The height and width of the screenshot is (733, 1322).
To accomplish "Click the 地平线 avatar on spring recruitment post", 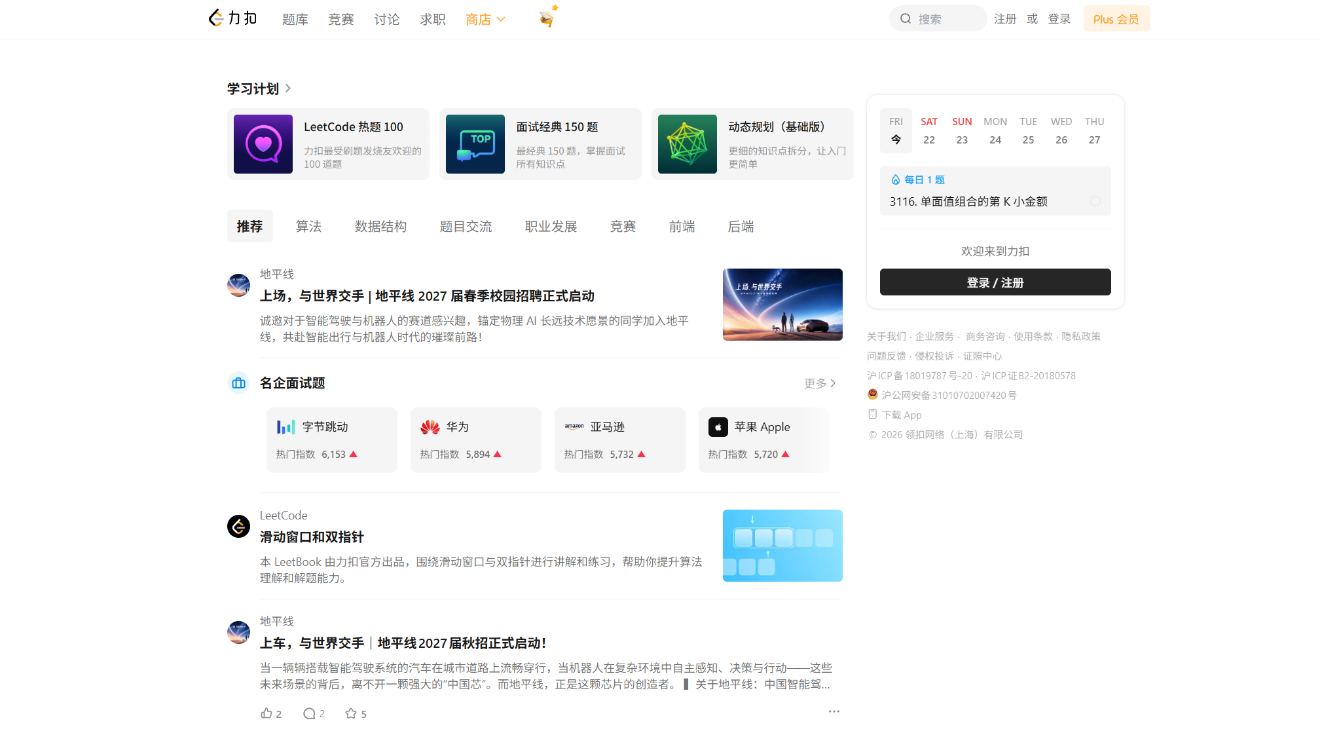I will point(238,285).
